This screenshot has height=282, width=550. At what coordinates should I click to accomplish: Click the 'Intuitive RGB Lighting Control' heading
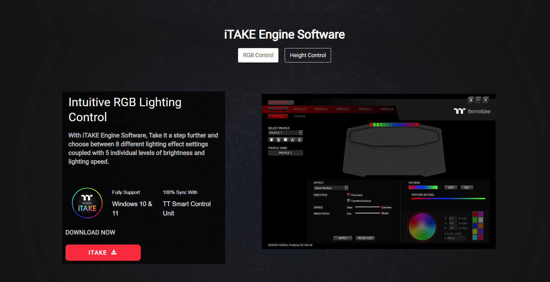pyautogui.click(x=125, y=110)
